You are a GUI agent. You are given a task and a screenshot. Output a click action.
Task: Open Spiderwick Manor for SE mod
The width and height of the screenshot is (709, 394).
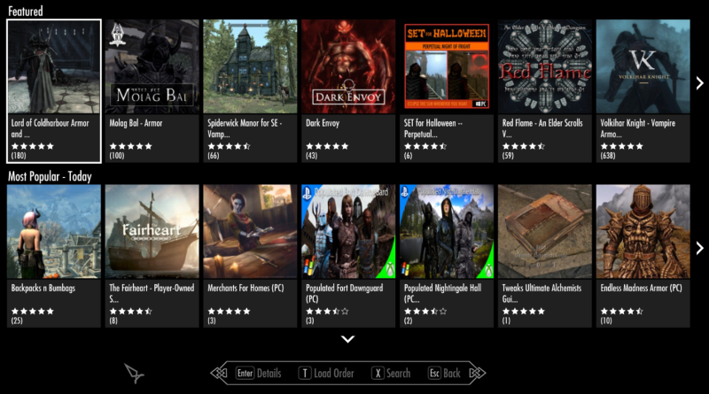pyautogui.click(x=250, y=91)
